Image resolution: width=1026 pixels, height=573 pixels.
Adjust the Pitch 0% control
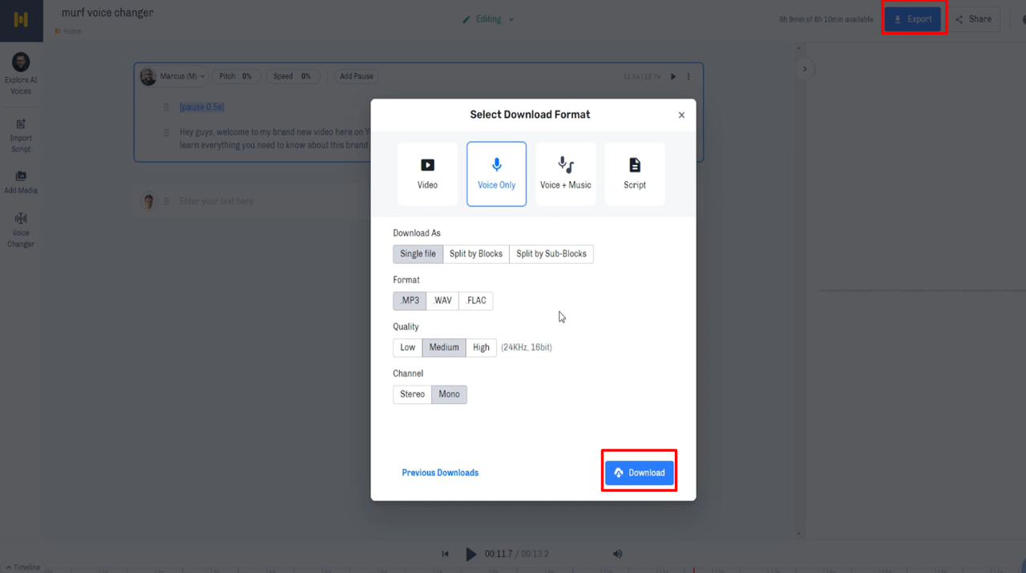pyautogui.click(x=236, y=76)
